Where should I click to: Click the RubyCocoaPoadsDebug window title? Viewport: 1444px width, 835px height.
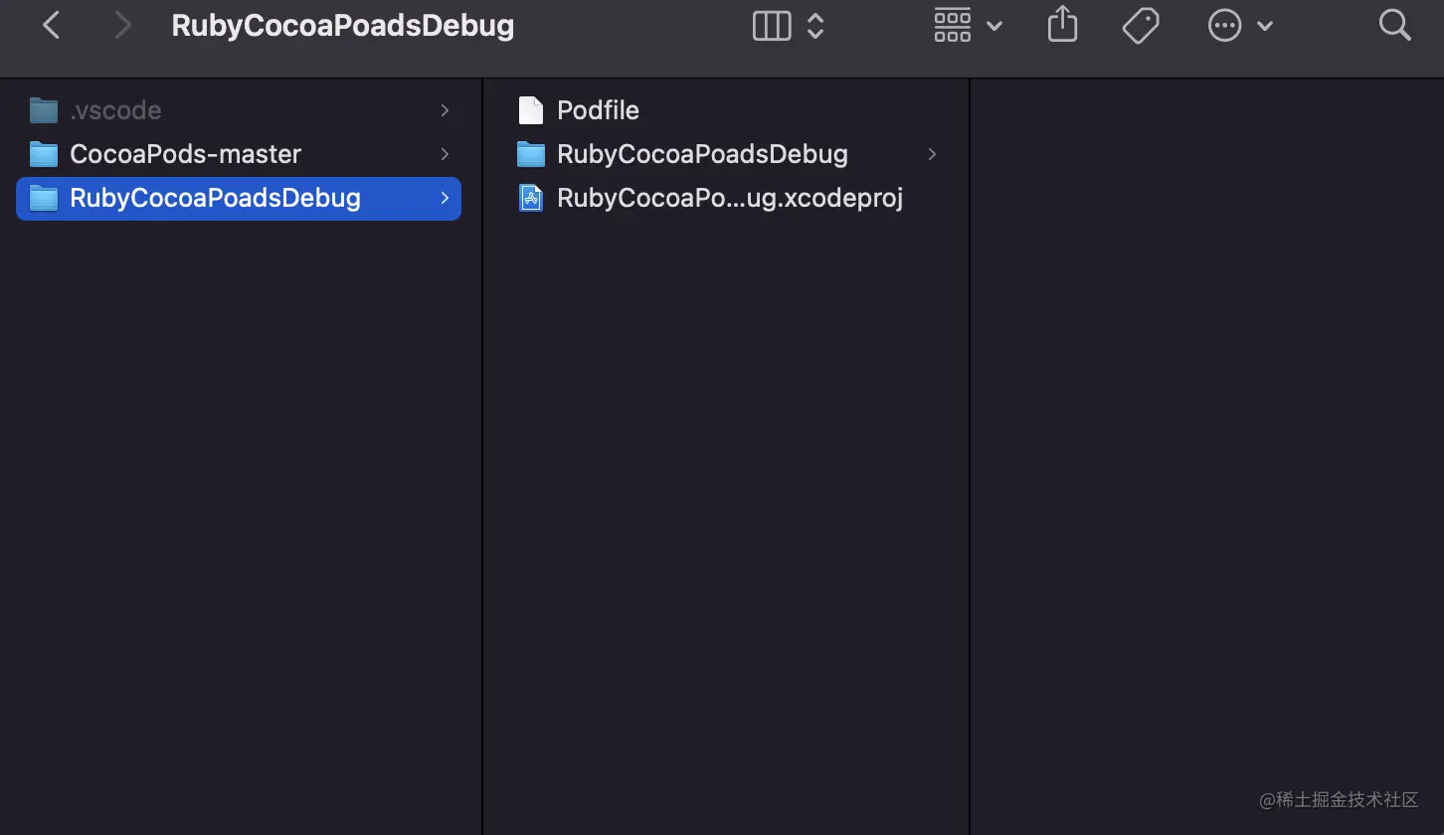pos(342,26)
